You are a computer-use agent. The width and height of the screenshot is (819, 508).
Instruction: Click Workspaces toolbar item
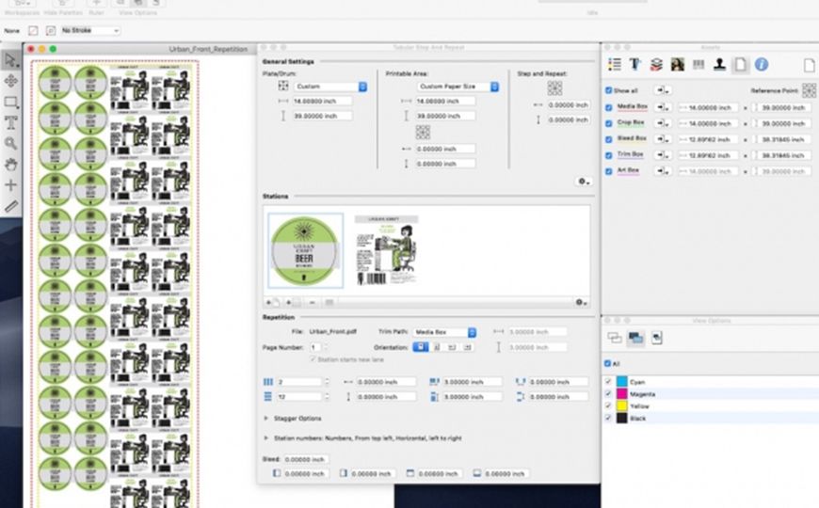[22, 8]
